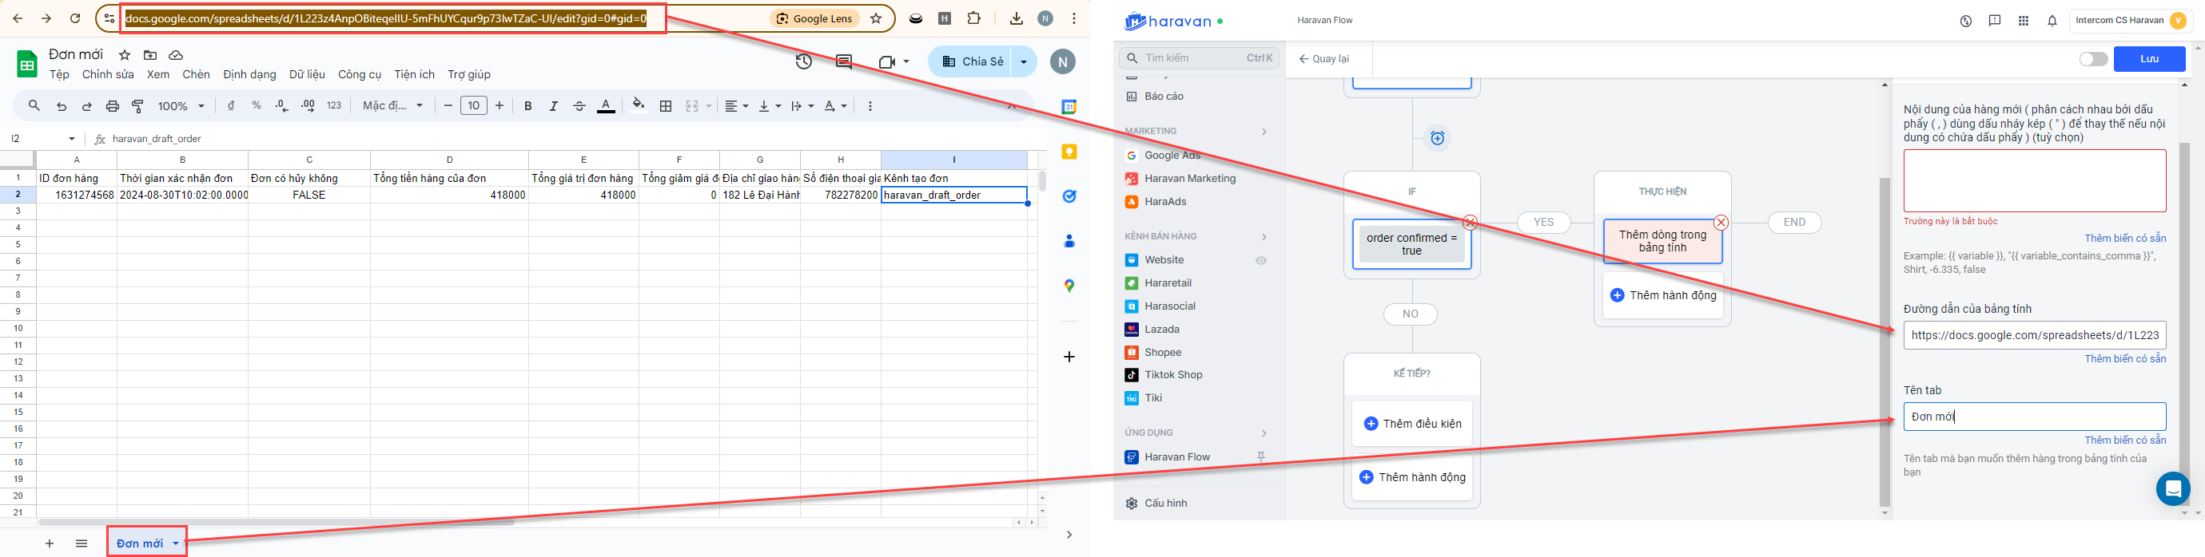
Task: Open the fill color picker
Action: tap(638, 106)
